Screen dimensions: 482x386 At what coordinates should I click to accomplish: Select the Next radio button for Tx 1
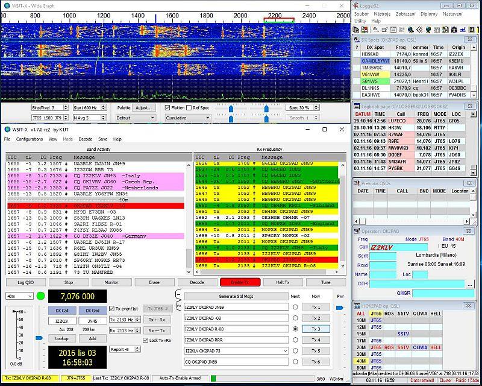click(x=295, y=307)
